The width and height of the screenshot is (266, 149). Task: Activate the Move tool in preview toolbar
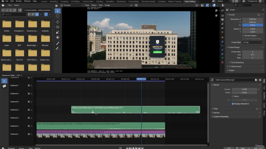click(x=58, y=22)
